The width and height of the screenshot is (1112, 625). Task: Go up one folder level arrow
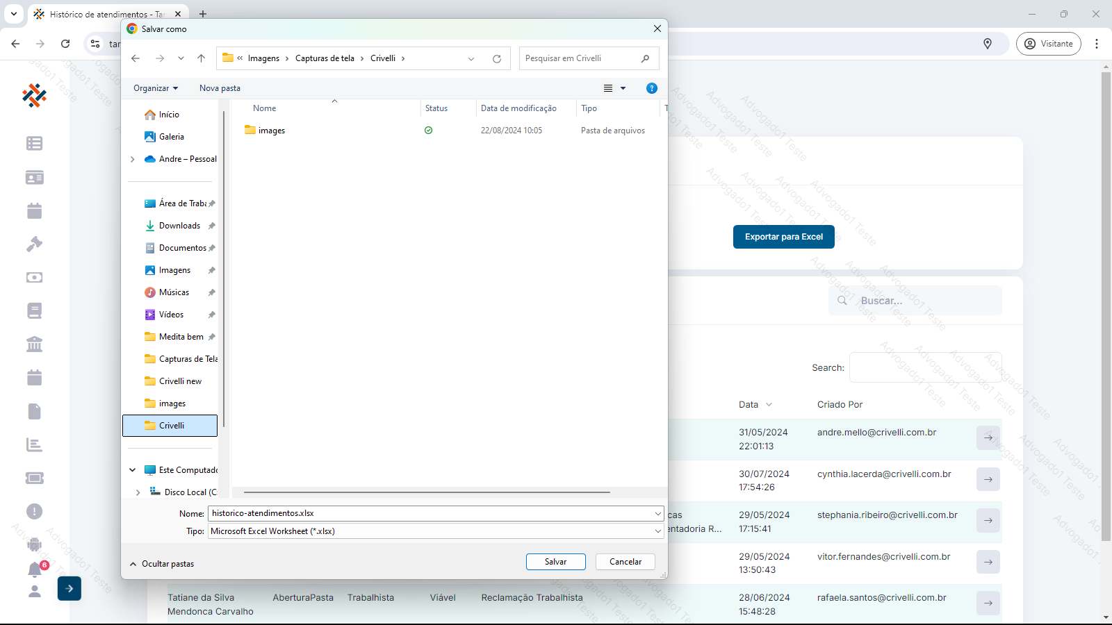[x=201, y=59]
